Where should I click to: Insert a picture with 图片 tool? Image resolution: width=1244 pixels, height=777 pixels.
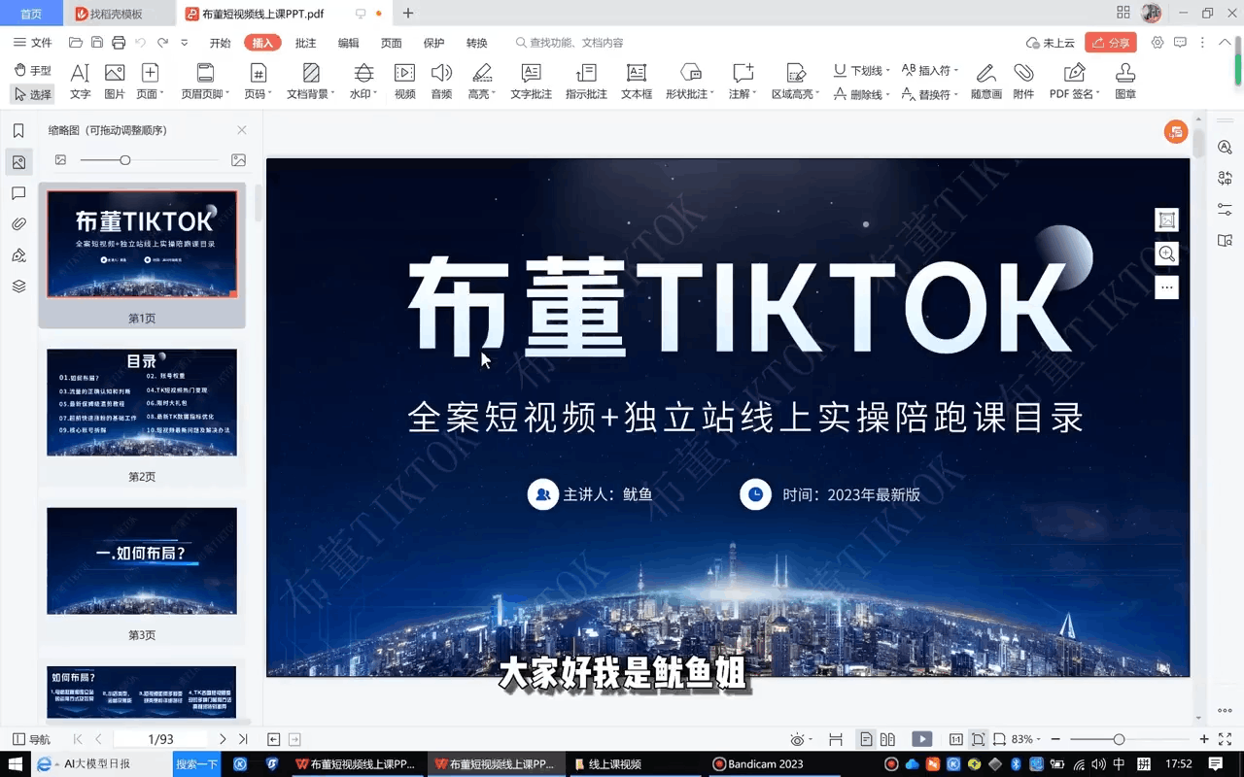115,82
